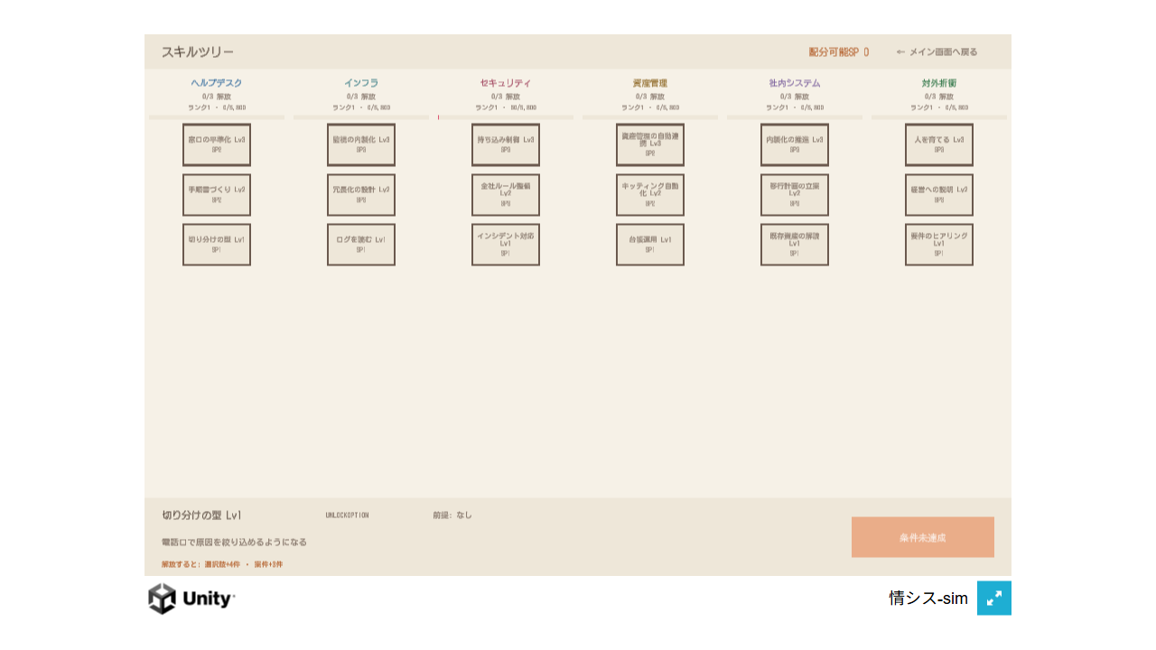
Task: Select the 経営への説明 Lv2 skill node
Action: tap(939, 195)
